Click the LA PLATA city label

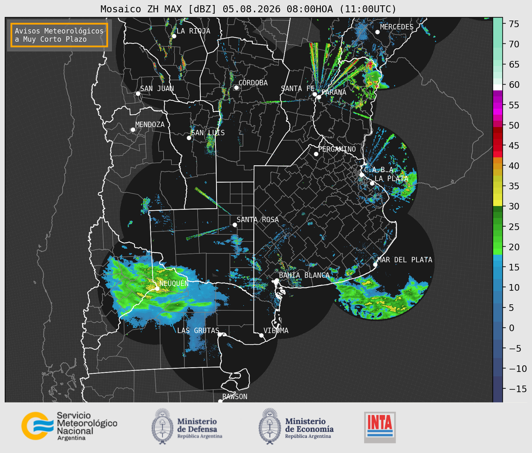point(391,179)
